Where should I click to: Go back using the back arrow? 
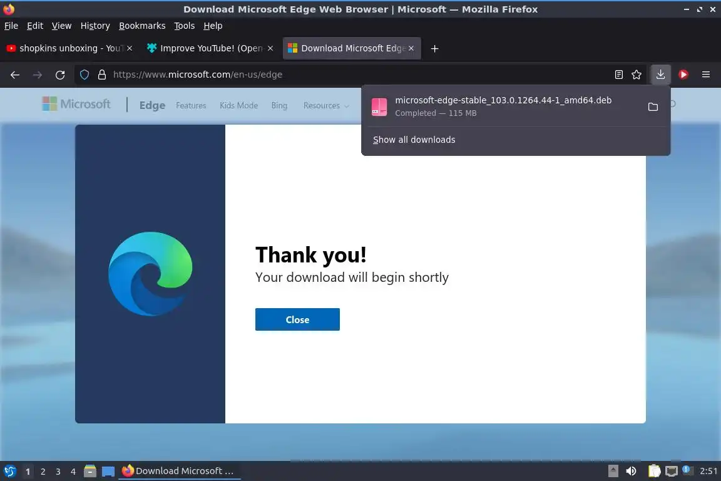pos(15,75)
